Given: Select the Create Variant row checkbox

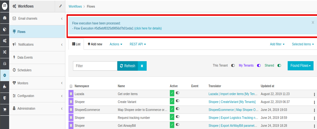Looking at the screenshot, I should 71,102.
